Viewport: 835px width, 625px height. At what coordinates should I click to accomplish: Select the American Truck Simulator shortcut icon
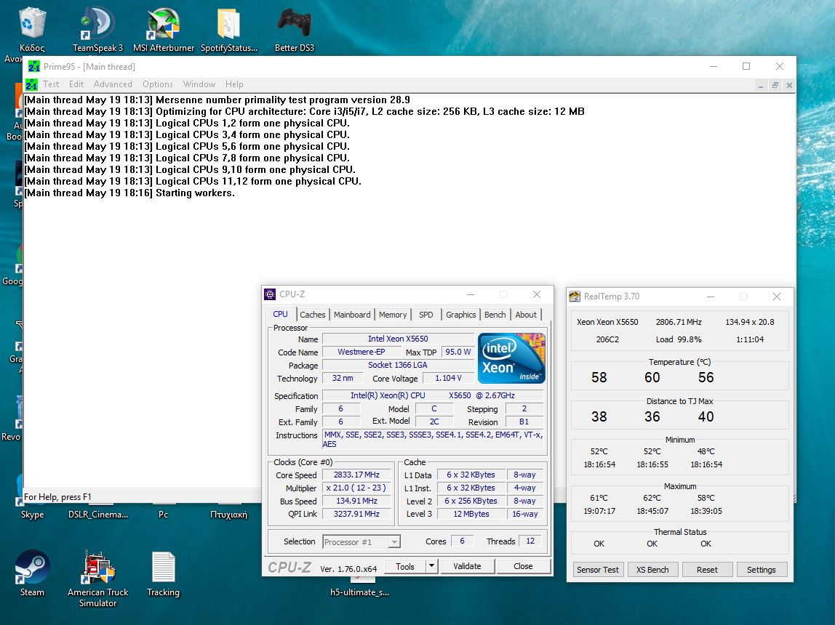(97, 567)
